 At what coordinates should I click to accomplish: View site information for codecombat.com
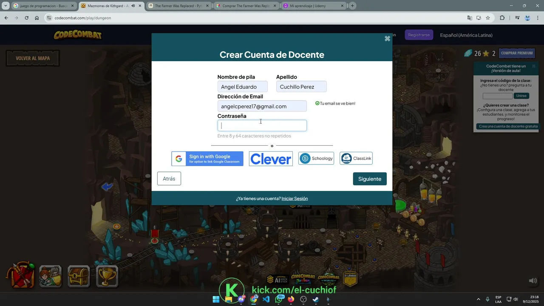[49, 18]
